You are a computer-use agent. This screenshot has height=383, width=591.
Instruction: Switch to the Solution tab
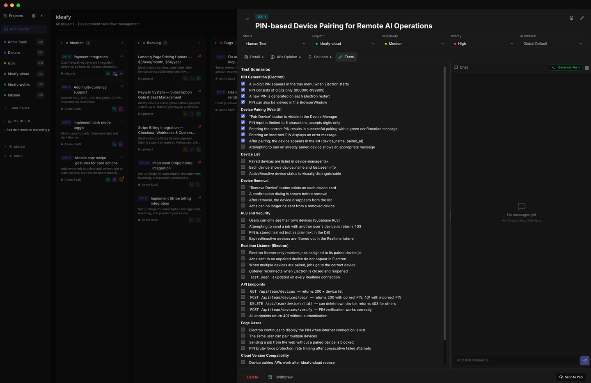pyautogui.click(x=320, y=57)
